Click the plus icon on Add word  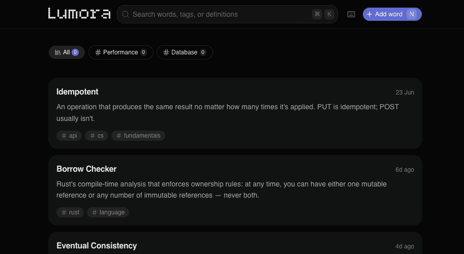coord(369,14)
